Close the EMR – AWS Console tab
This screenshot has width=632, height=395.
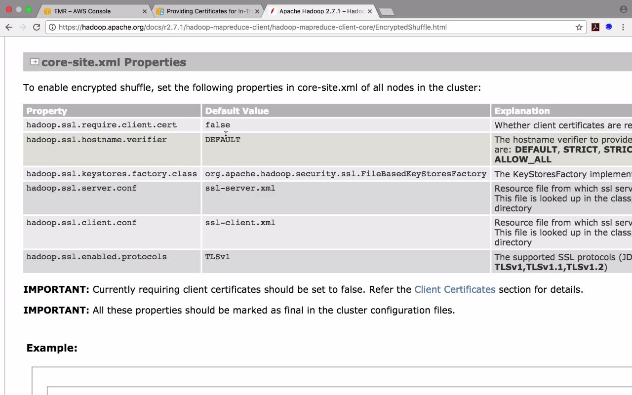pos(145,11)
